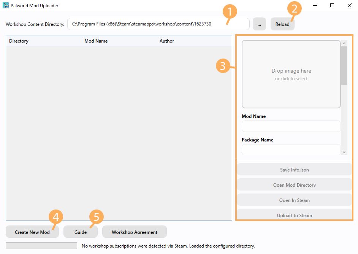Sort by the Mod Name column header
This screenshot has height=254, width=358.
coord(96,41)
